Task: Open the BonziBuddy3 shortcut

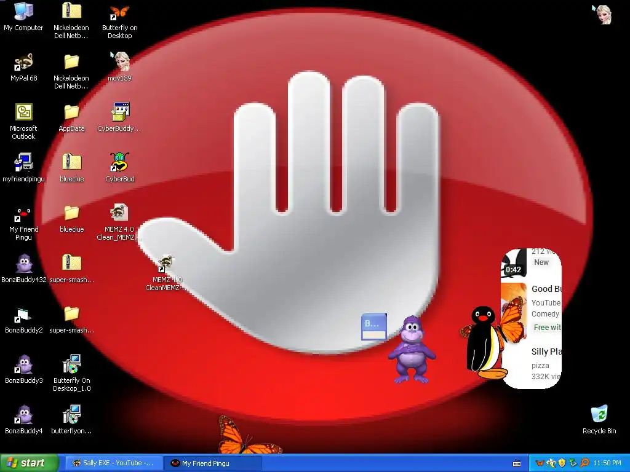Action: pos(24,369)
